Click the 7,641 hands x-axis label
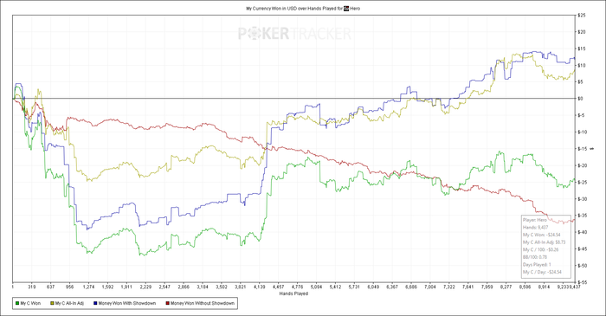 point(467,287)
